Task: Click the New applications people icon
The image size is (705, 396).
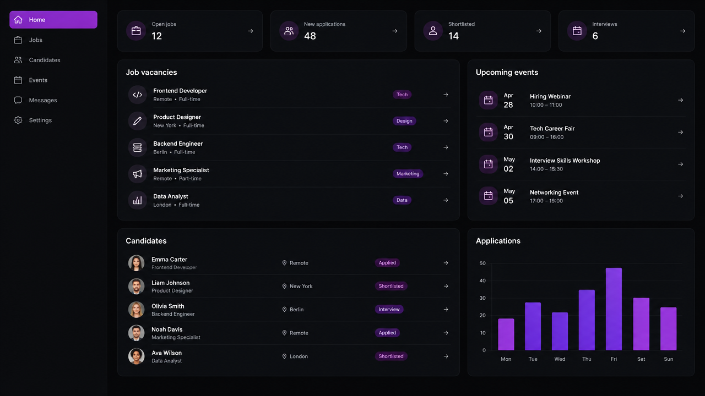Action: coord(289,31)
